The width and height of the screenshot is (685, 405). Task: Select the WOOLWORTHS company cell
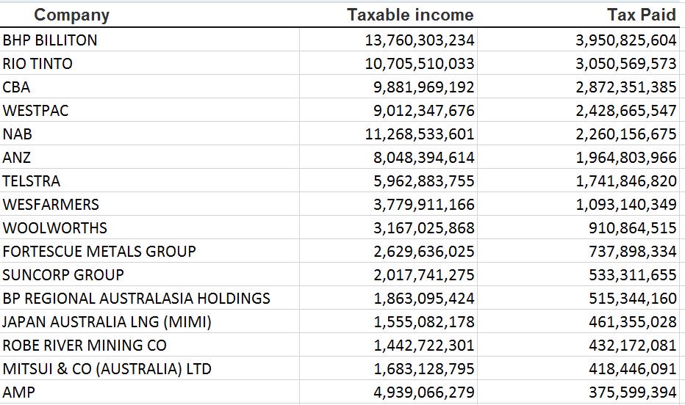point(55,228)
